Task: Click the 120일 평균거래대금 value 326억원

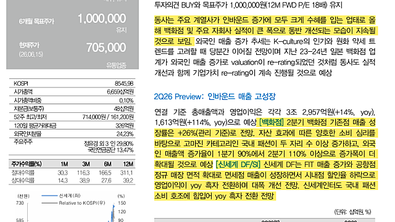Action: pos(125,126)
